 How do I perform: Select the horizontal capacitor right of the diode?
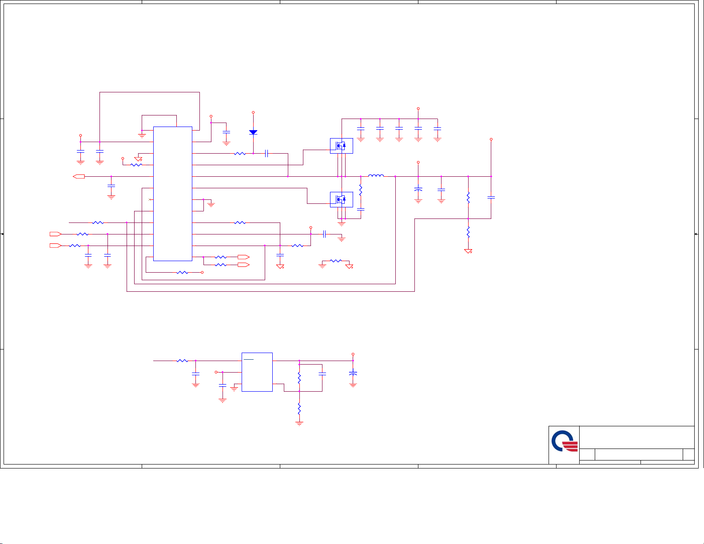[x=266, y=154]
